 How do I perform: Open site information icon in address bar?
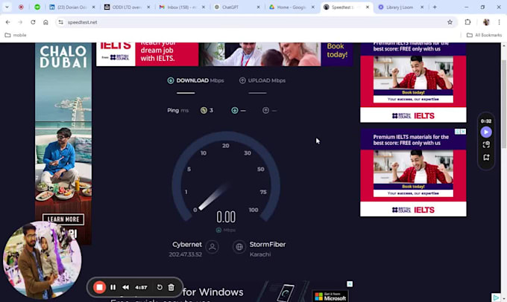click(61, 22)
